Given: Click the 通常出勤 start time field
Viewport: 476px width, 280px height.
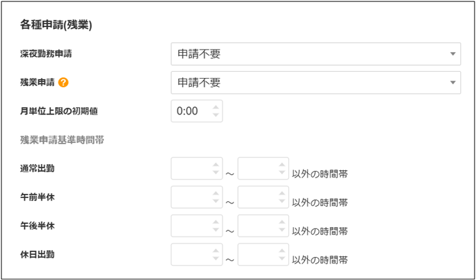Looking at the screenshot, I should pos(190,168).
